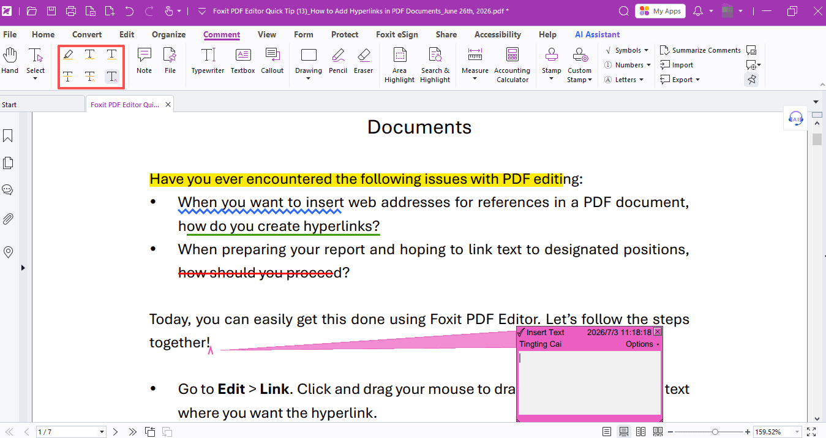Choose the Callout tool

tap(272, 61)
